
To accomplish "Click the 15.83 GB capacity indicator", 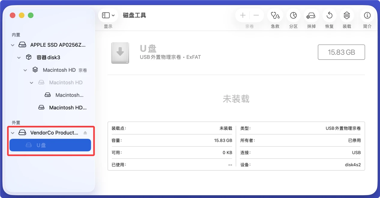I will coord(341,52).
